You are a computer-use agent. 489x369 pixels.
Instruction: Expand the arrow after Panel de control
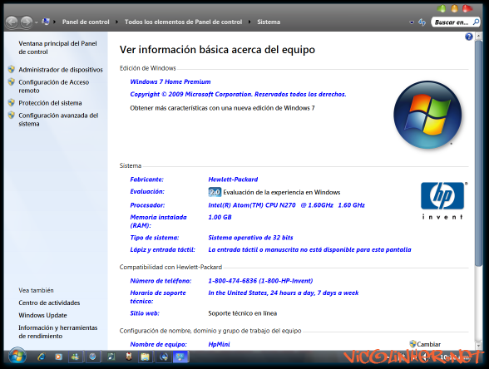(x=117, y=22)
